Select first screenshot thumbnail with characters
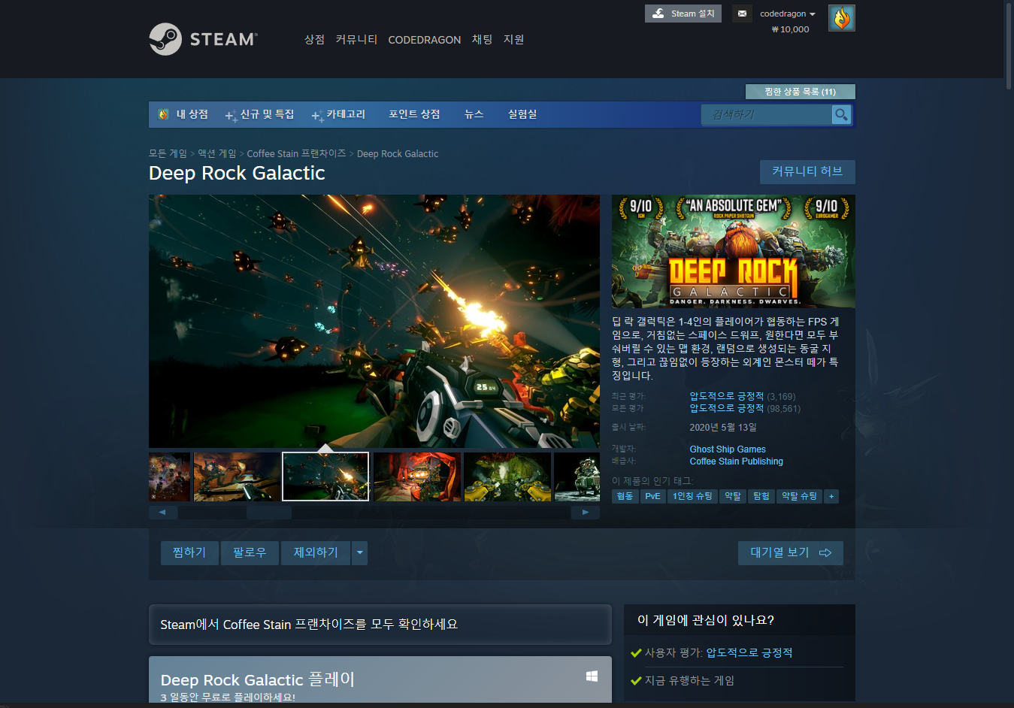 [169, 477]
